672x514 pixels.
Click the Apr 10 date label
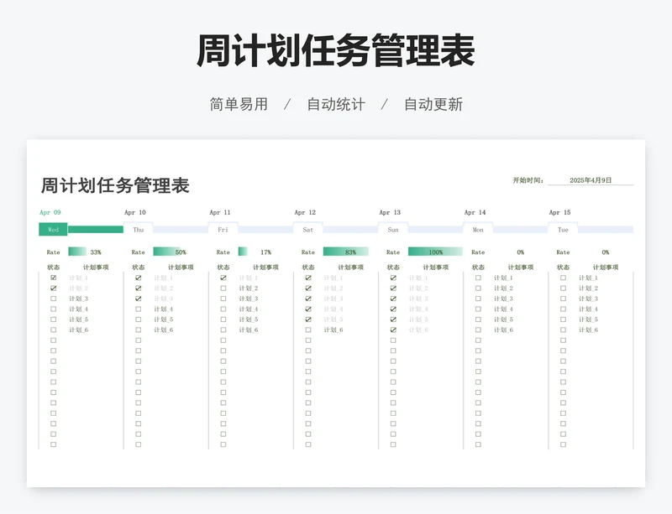pos(135,212)
